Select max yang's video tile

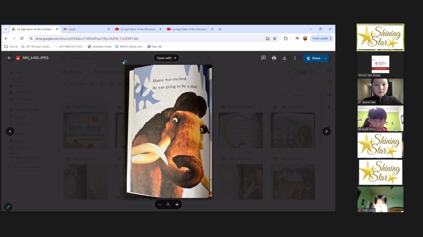[x=380, y=199]
